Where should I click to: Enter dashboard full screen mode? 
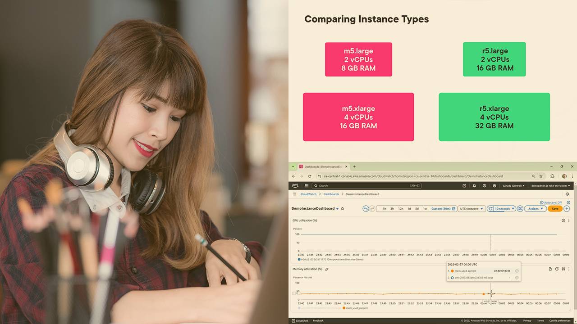pyautogui.click(x=520, y=209)
